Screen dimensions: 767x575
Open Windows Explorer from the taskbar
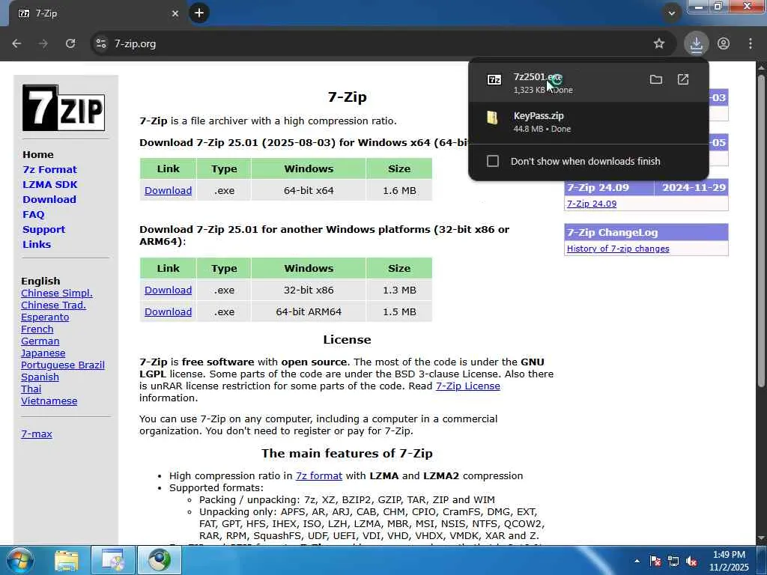coord(66,560)
